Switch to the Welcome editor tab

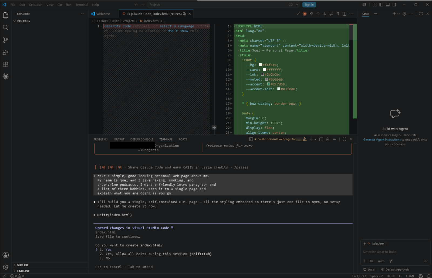point(103,14)
